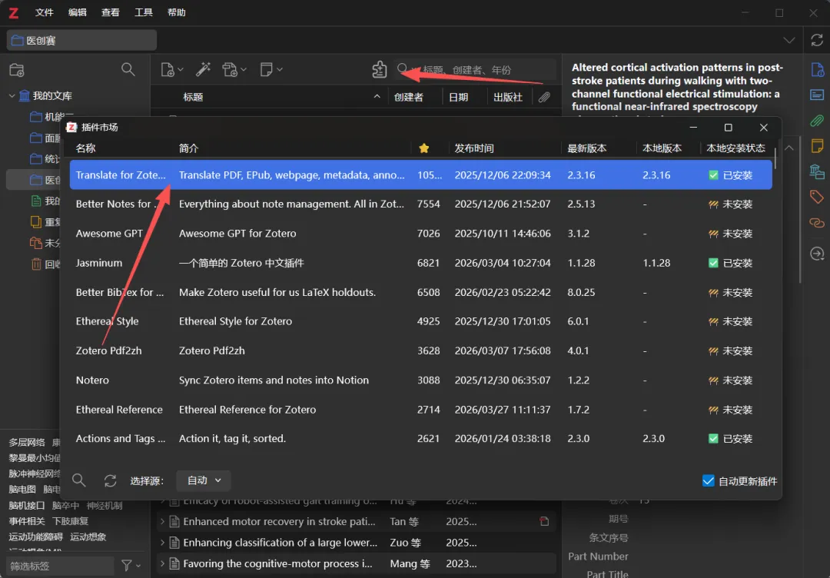Click the 筛选标签 tag filter field
The image size is (830, 578).
click(60, 566)
